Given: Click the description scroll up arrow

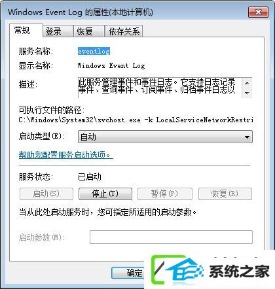Looking at the screenshot, I should pyautogui.click(x=247, y=83).
